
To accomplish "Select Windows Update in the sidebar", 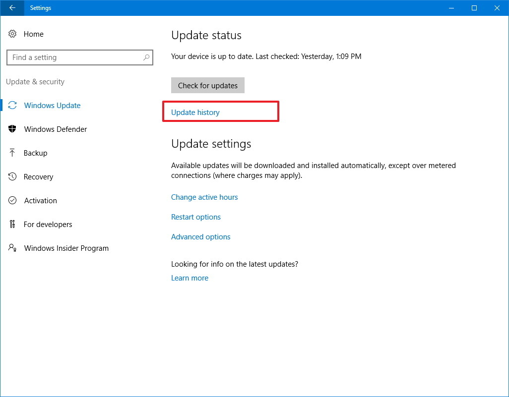I will pos(52,105).
